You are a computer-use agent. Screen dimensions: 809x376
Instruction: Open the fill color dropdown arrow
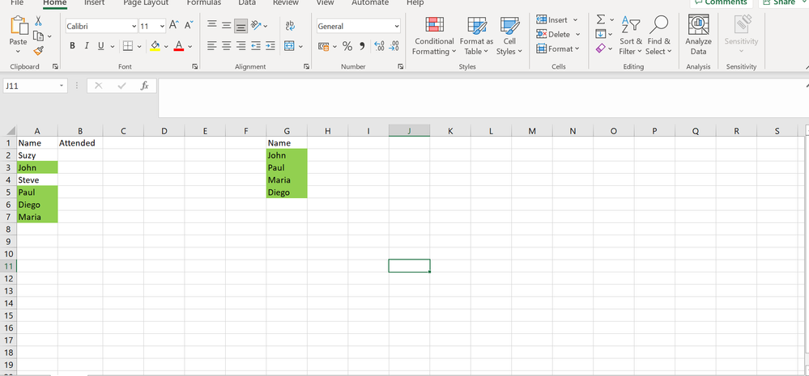pos(166,46)
